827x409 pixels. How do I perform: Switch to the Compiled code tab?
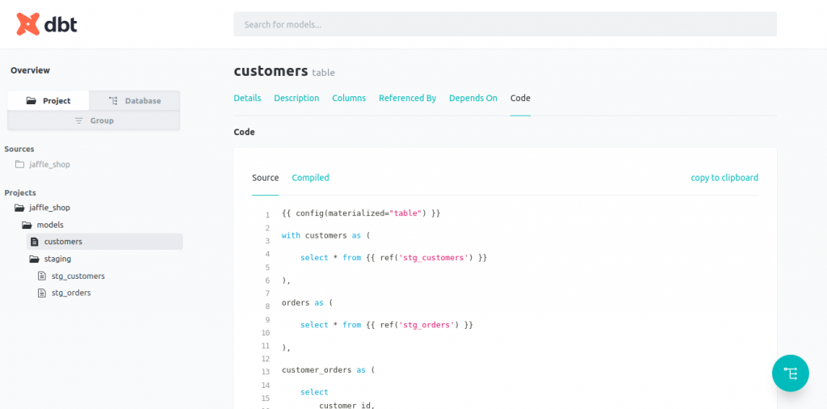[311, 178]
